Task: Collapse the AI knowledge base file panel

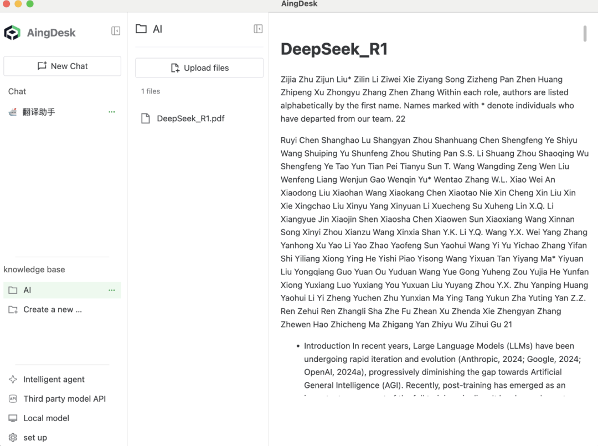Action: click(258, 29)
